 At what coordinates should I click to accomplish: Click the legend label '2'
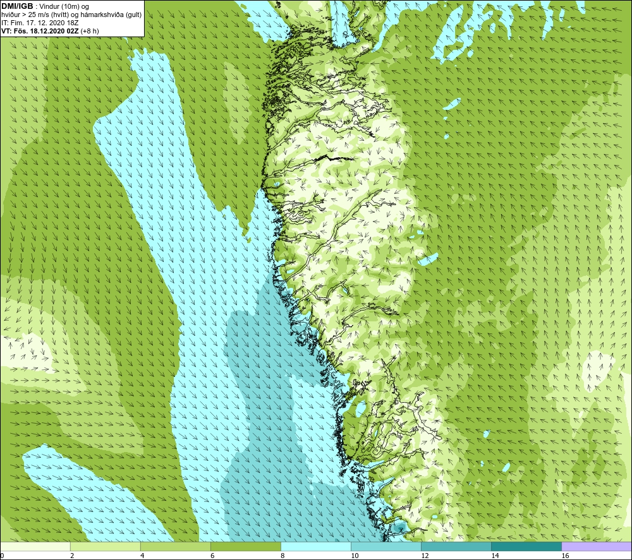point(72,556)
